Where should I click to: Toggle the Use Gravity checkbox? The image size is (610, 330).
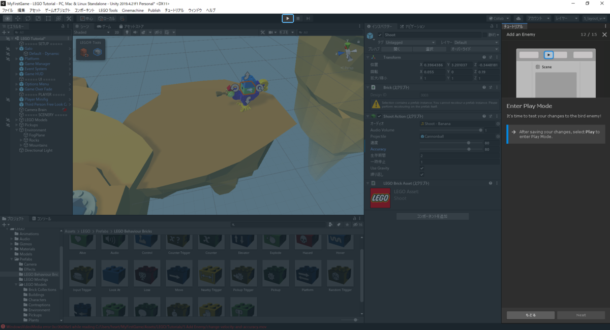[422, 168]
